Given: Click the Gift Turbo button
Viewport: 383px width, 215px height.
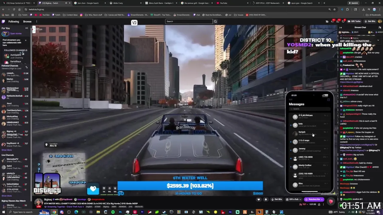Looking at the screenshot, I should (x=354, y=21).
